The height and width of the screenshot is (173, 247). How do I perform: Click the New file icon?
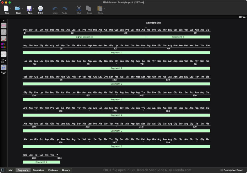tap(6, 8)
